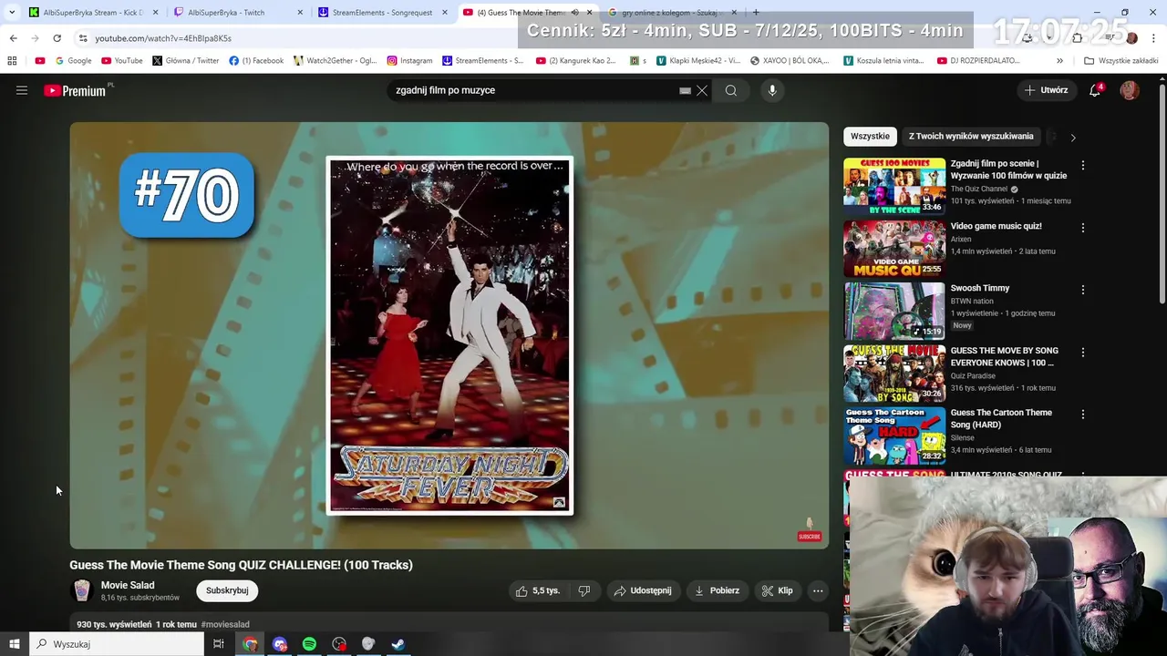Switch to StreamElements Songrequest tab

[382, 13]
